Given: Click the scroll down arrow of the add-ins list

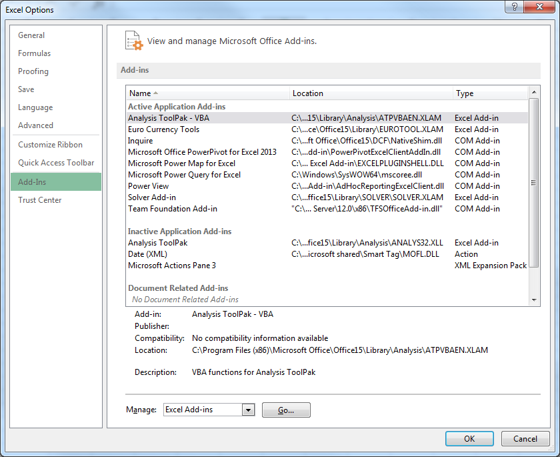Looking at the screenshot, I should click(534, 300).
